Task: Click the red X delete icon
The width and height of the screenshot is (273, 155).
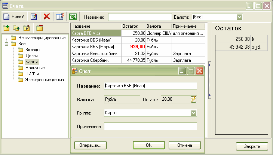Action: pos(47,17)
